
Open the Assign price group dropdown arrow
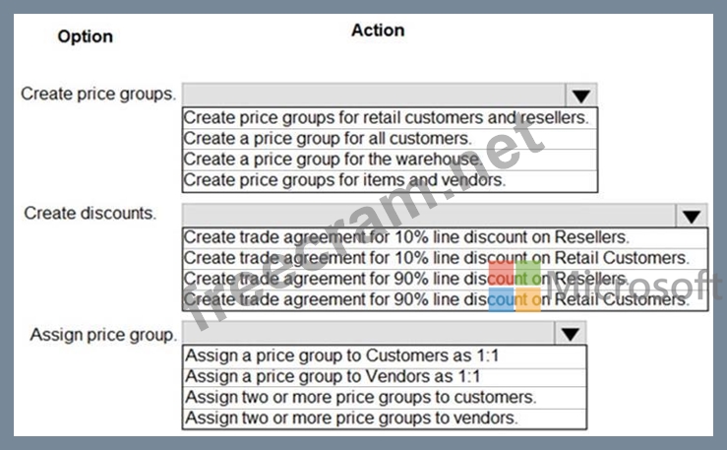tap(569, 335)
